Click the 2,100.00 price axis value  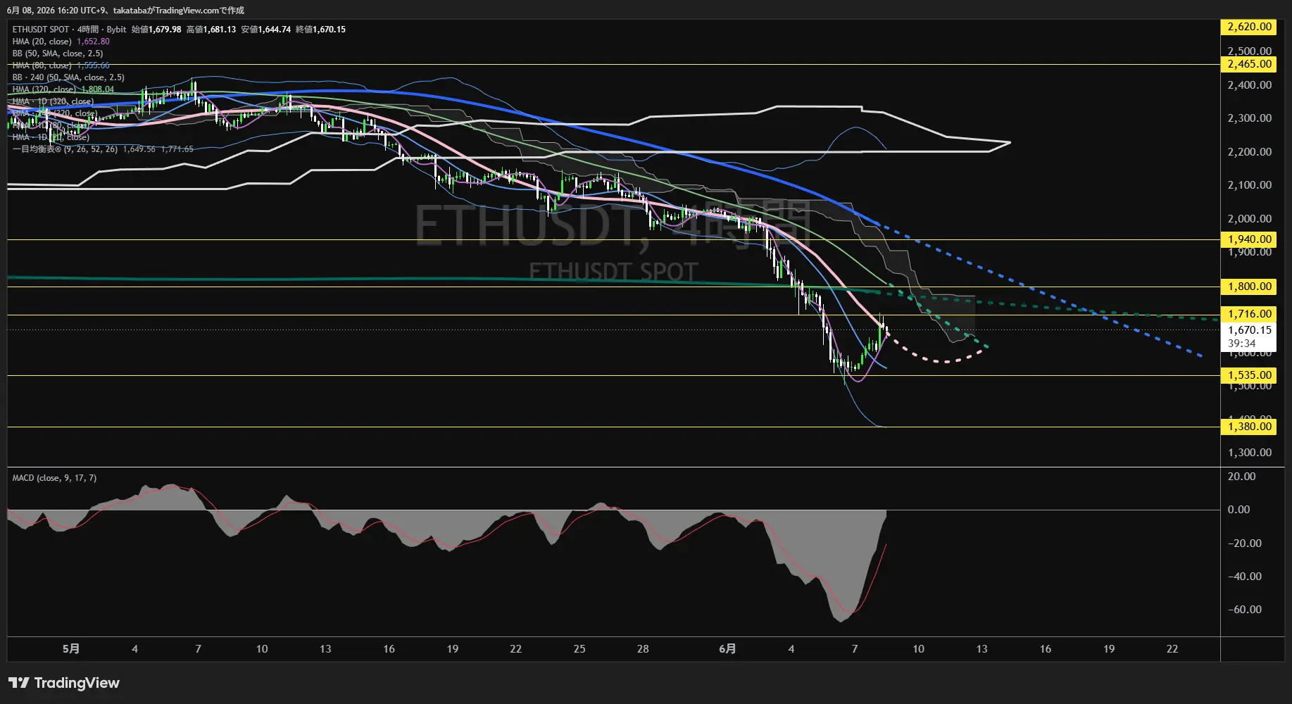point(1249,185)
